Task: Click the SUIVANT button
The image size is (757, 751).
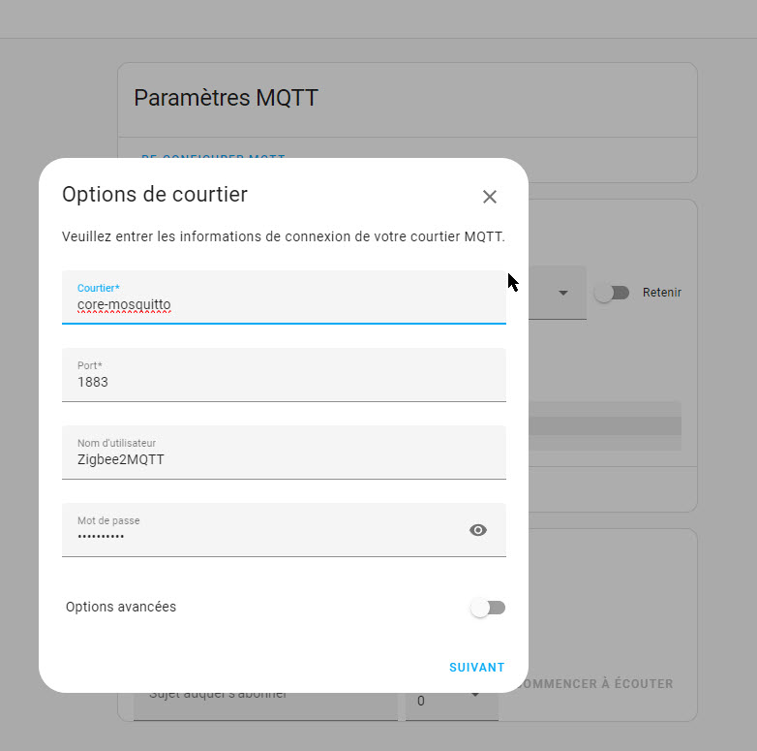Action: [476, 668]
